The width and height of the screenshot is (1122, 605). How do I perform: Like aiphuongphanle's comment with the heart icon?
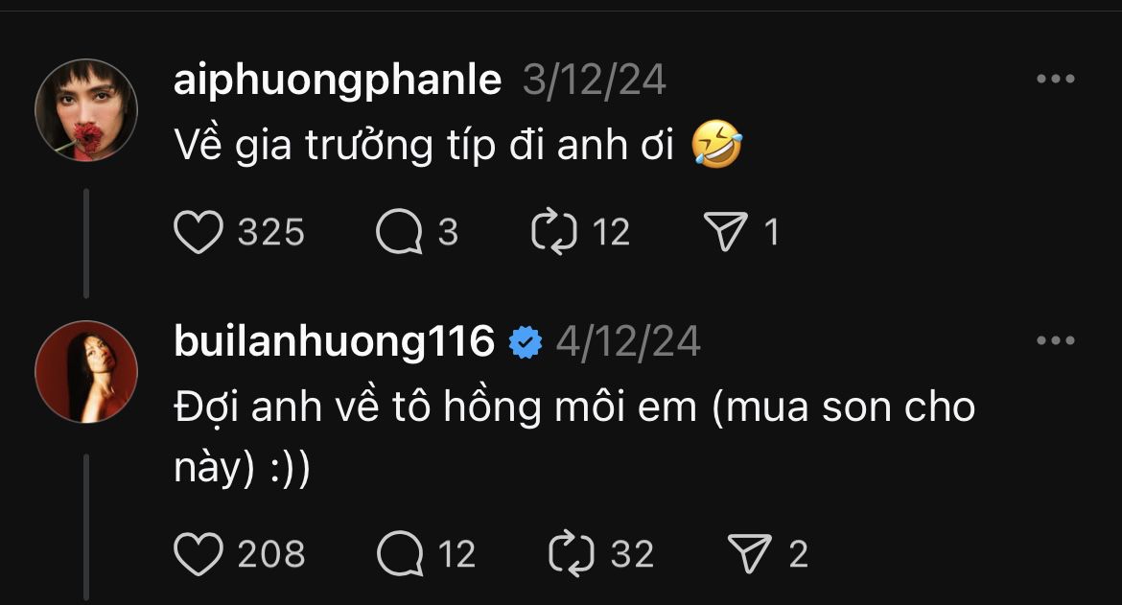199,233
